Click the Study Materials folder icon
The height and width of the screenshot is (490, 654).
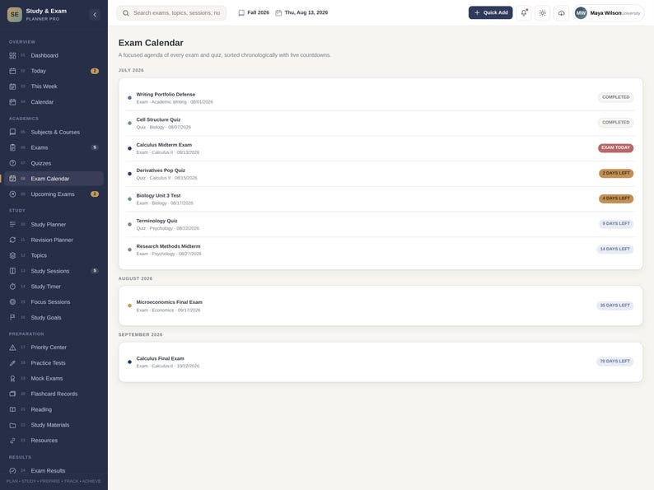(x=12, y=425)
